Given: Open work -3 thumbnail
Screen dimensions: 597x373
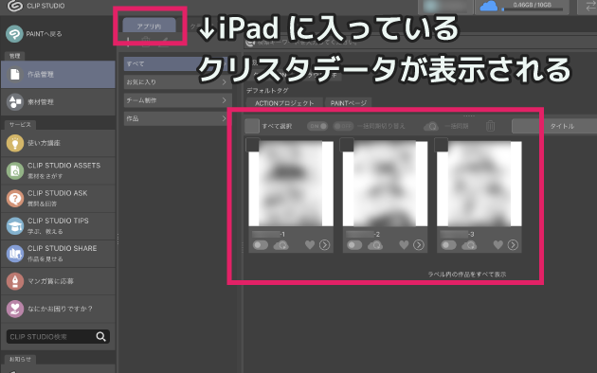Looking at the screenshot, I should [479, 184].
